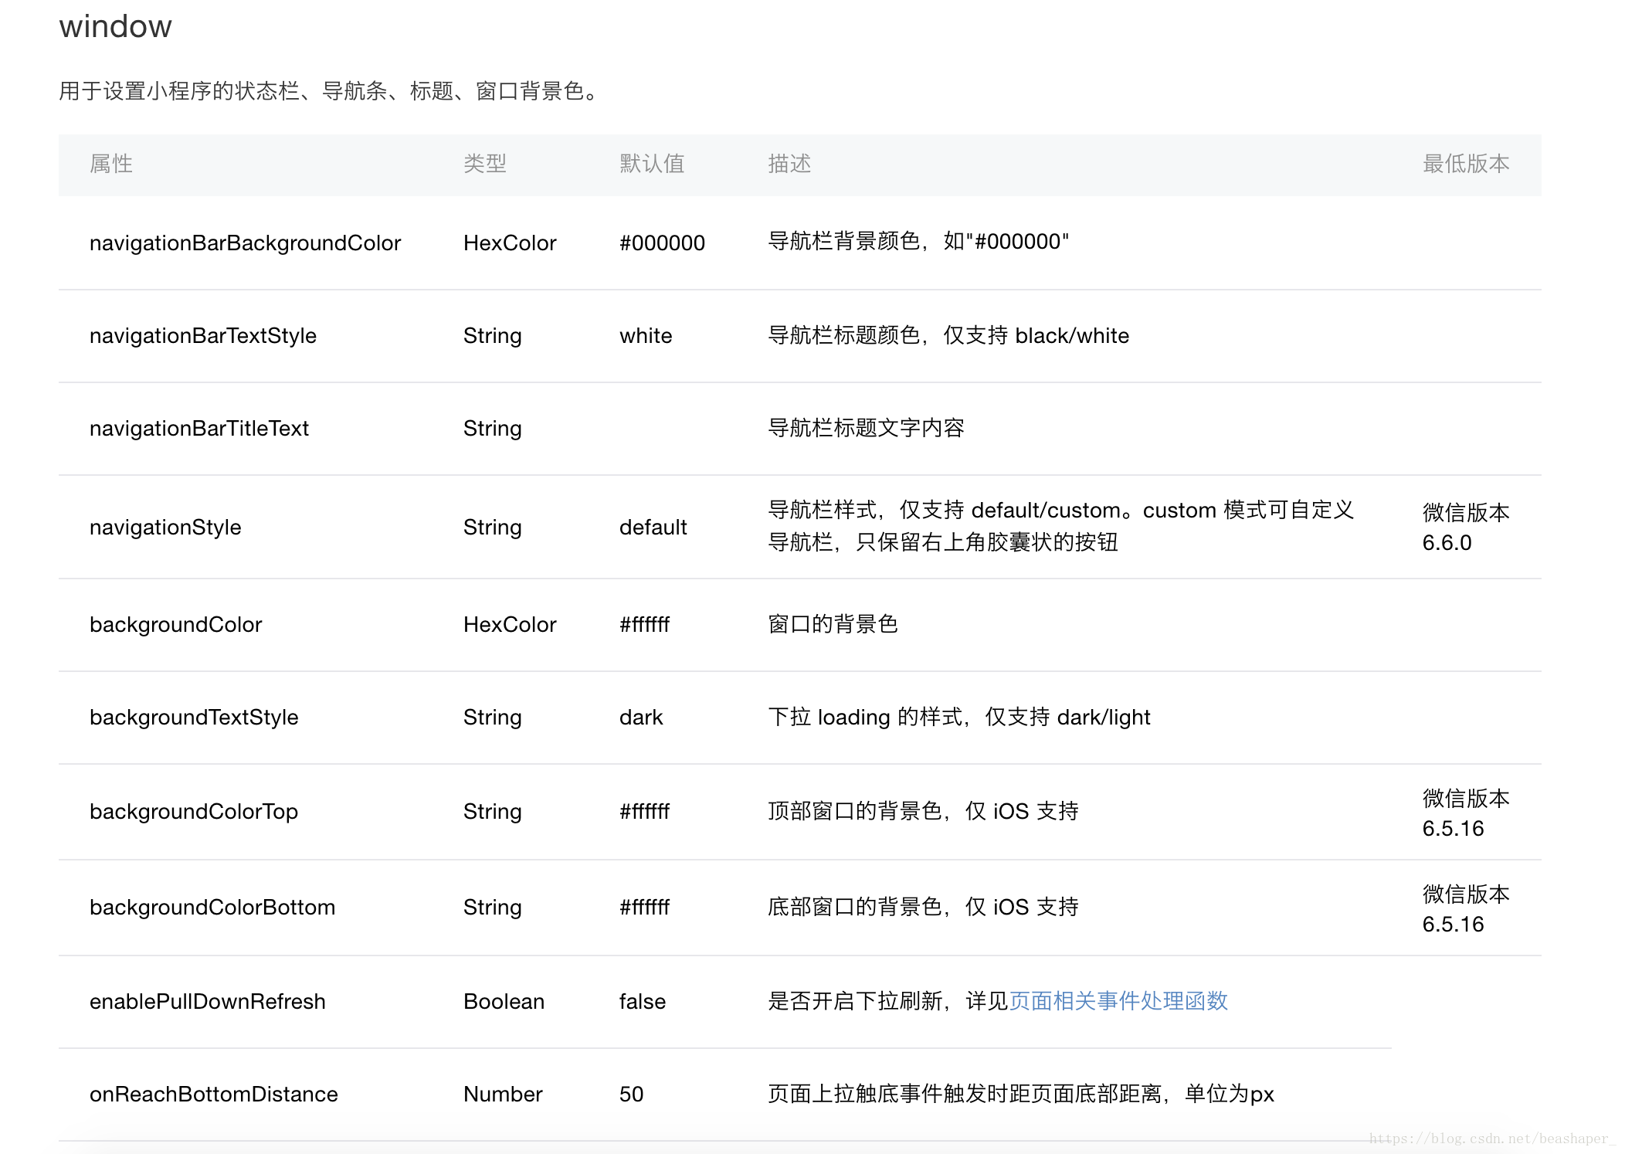
Task: Click the navigationStyle property name
Action: tap(165, 528)
